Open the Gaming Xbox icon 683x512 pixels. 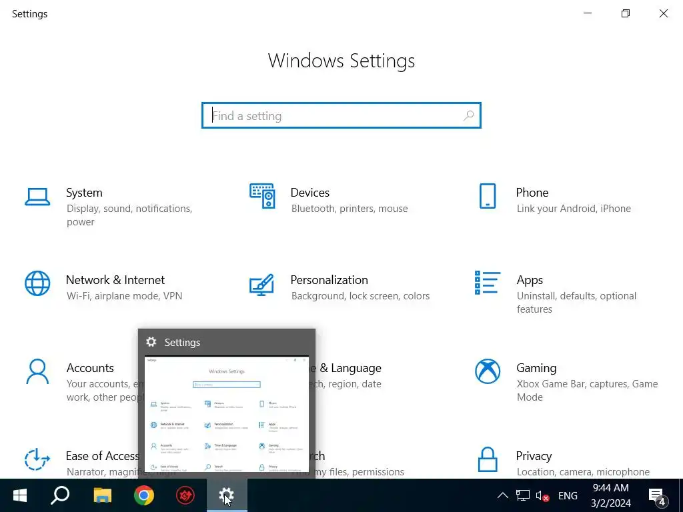click(x=488, y=371)
